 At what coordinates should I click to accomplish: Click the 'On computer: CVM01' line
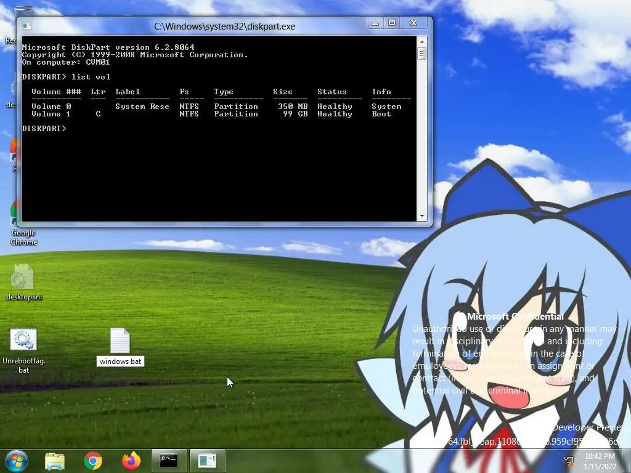point(65,62)
